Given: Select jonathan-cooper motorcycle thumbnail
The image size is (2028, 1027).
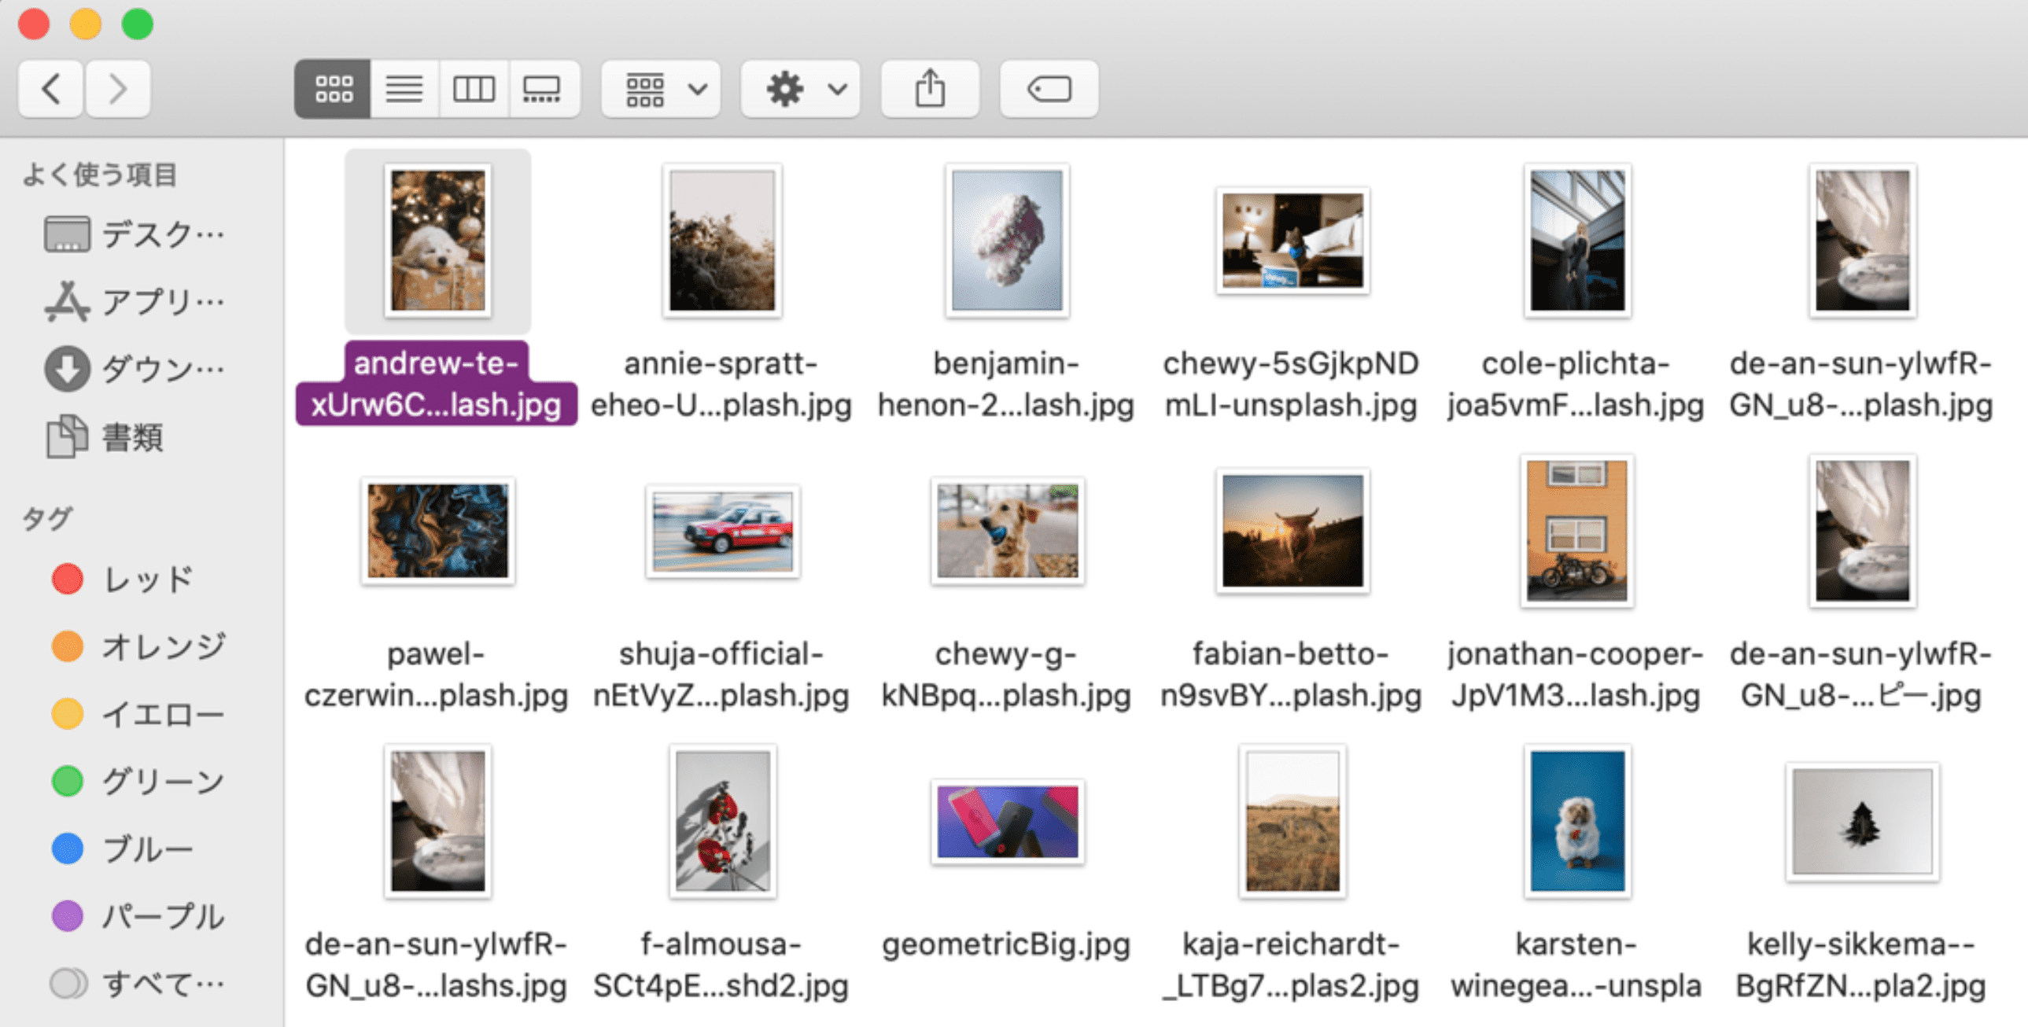Looking at the screenshot, I should point(1577,532).
